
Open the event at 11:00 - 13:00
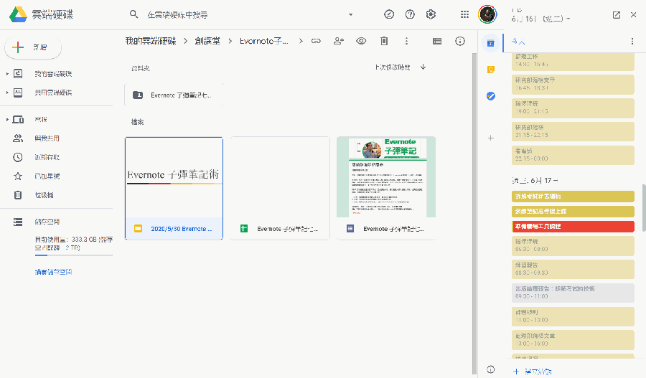[573, 316]
